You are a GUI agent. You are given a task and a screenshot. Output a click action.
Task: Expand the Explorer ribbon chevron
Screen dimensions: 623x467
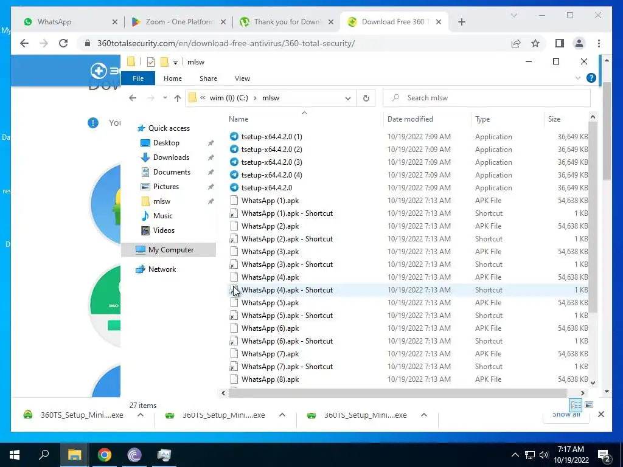click(x=578, y=78)
